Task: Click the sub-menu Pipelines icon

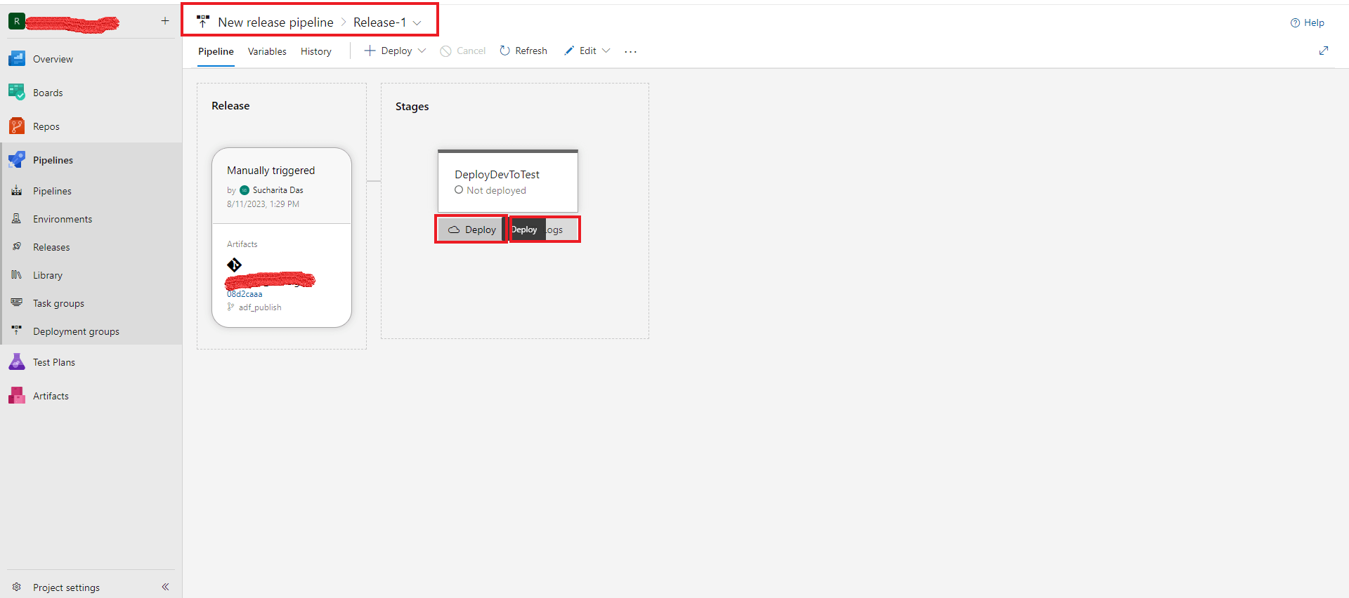Action: point(17,191)
